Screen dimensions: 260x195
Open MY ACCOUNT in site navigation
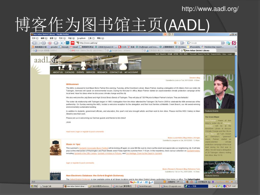click(x=131, y=72)
